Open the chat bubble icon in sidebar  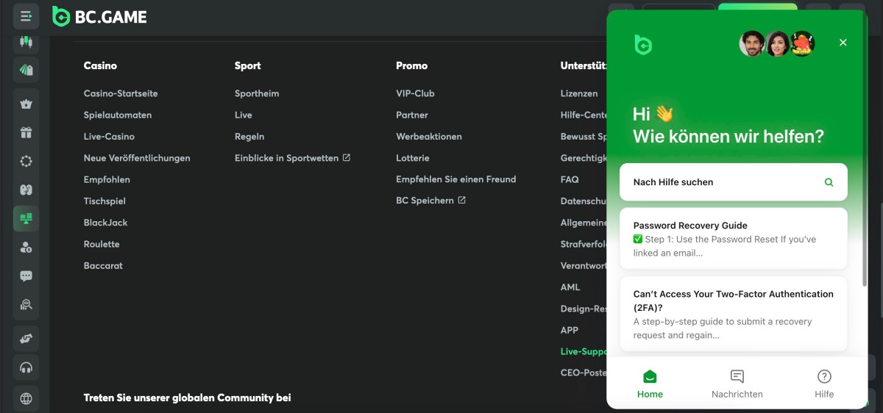[26, 276]
